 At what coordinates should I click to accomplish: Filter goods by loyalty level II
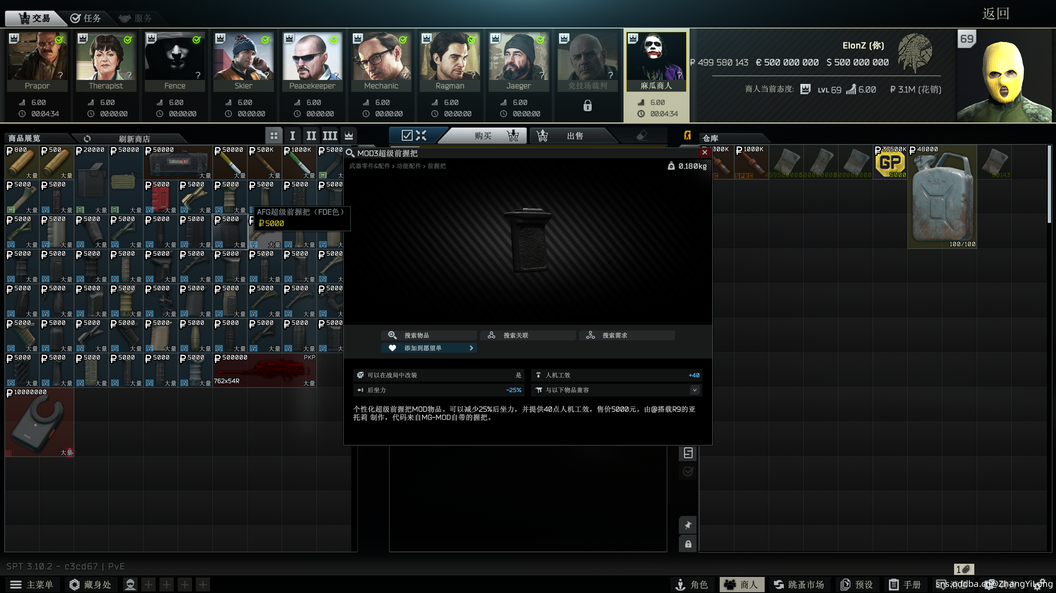click(311, 136)
